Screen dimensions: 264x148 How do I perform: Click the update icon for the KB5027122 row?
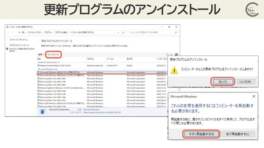point(39,72)
